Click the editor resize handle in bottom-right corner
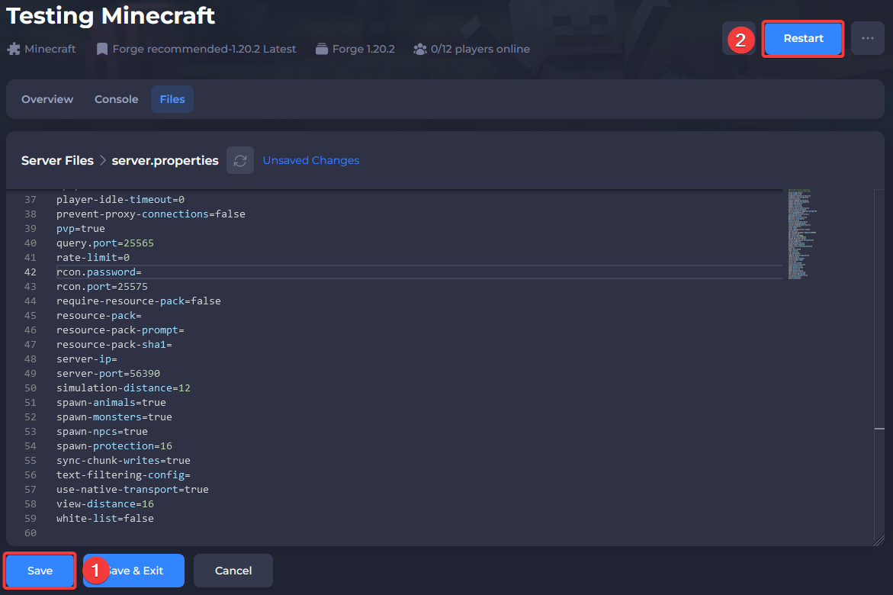 coord(879,540)
